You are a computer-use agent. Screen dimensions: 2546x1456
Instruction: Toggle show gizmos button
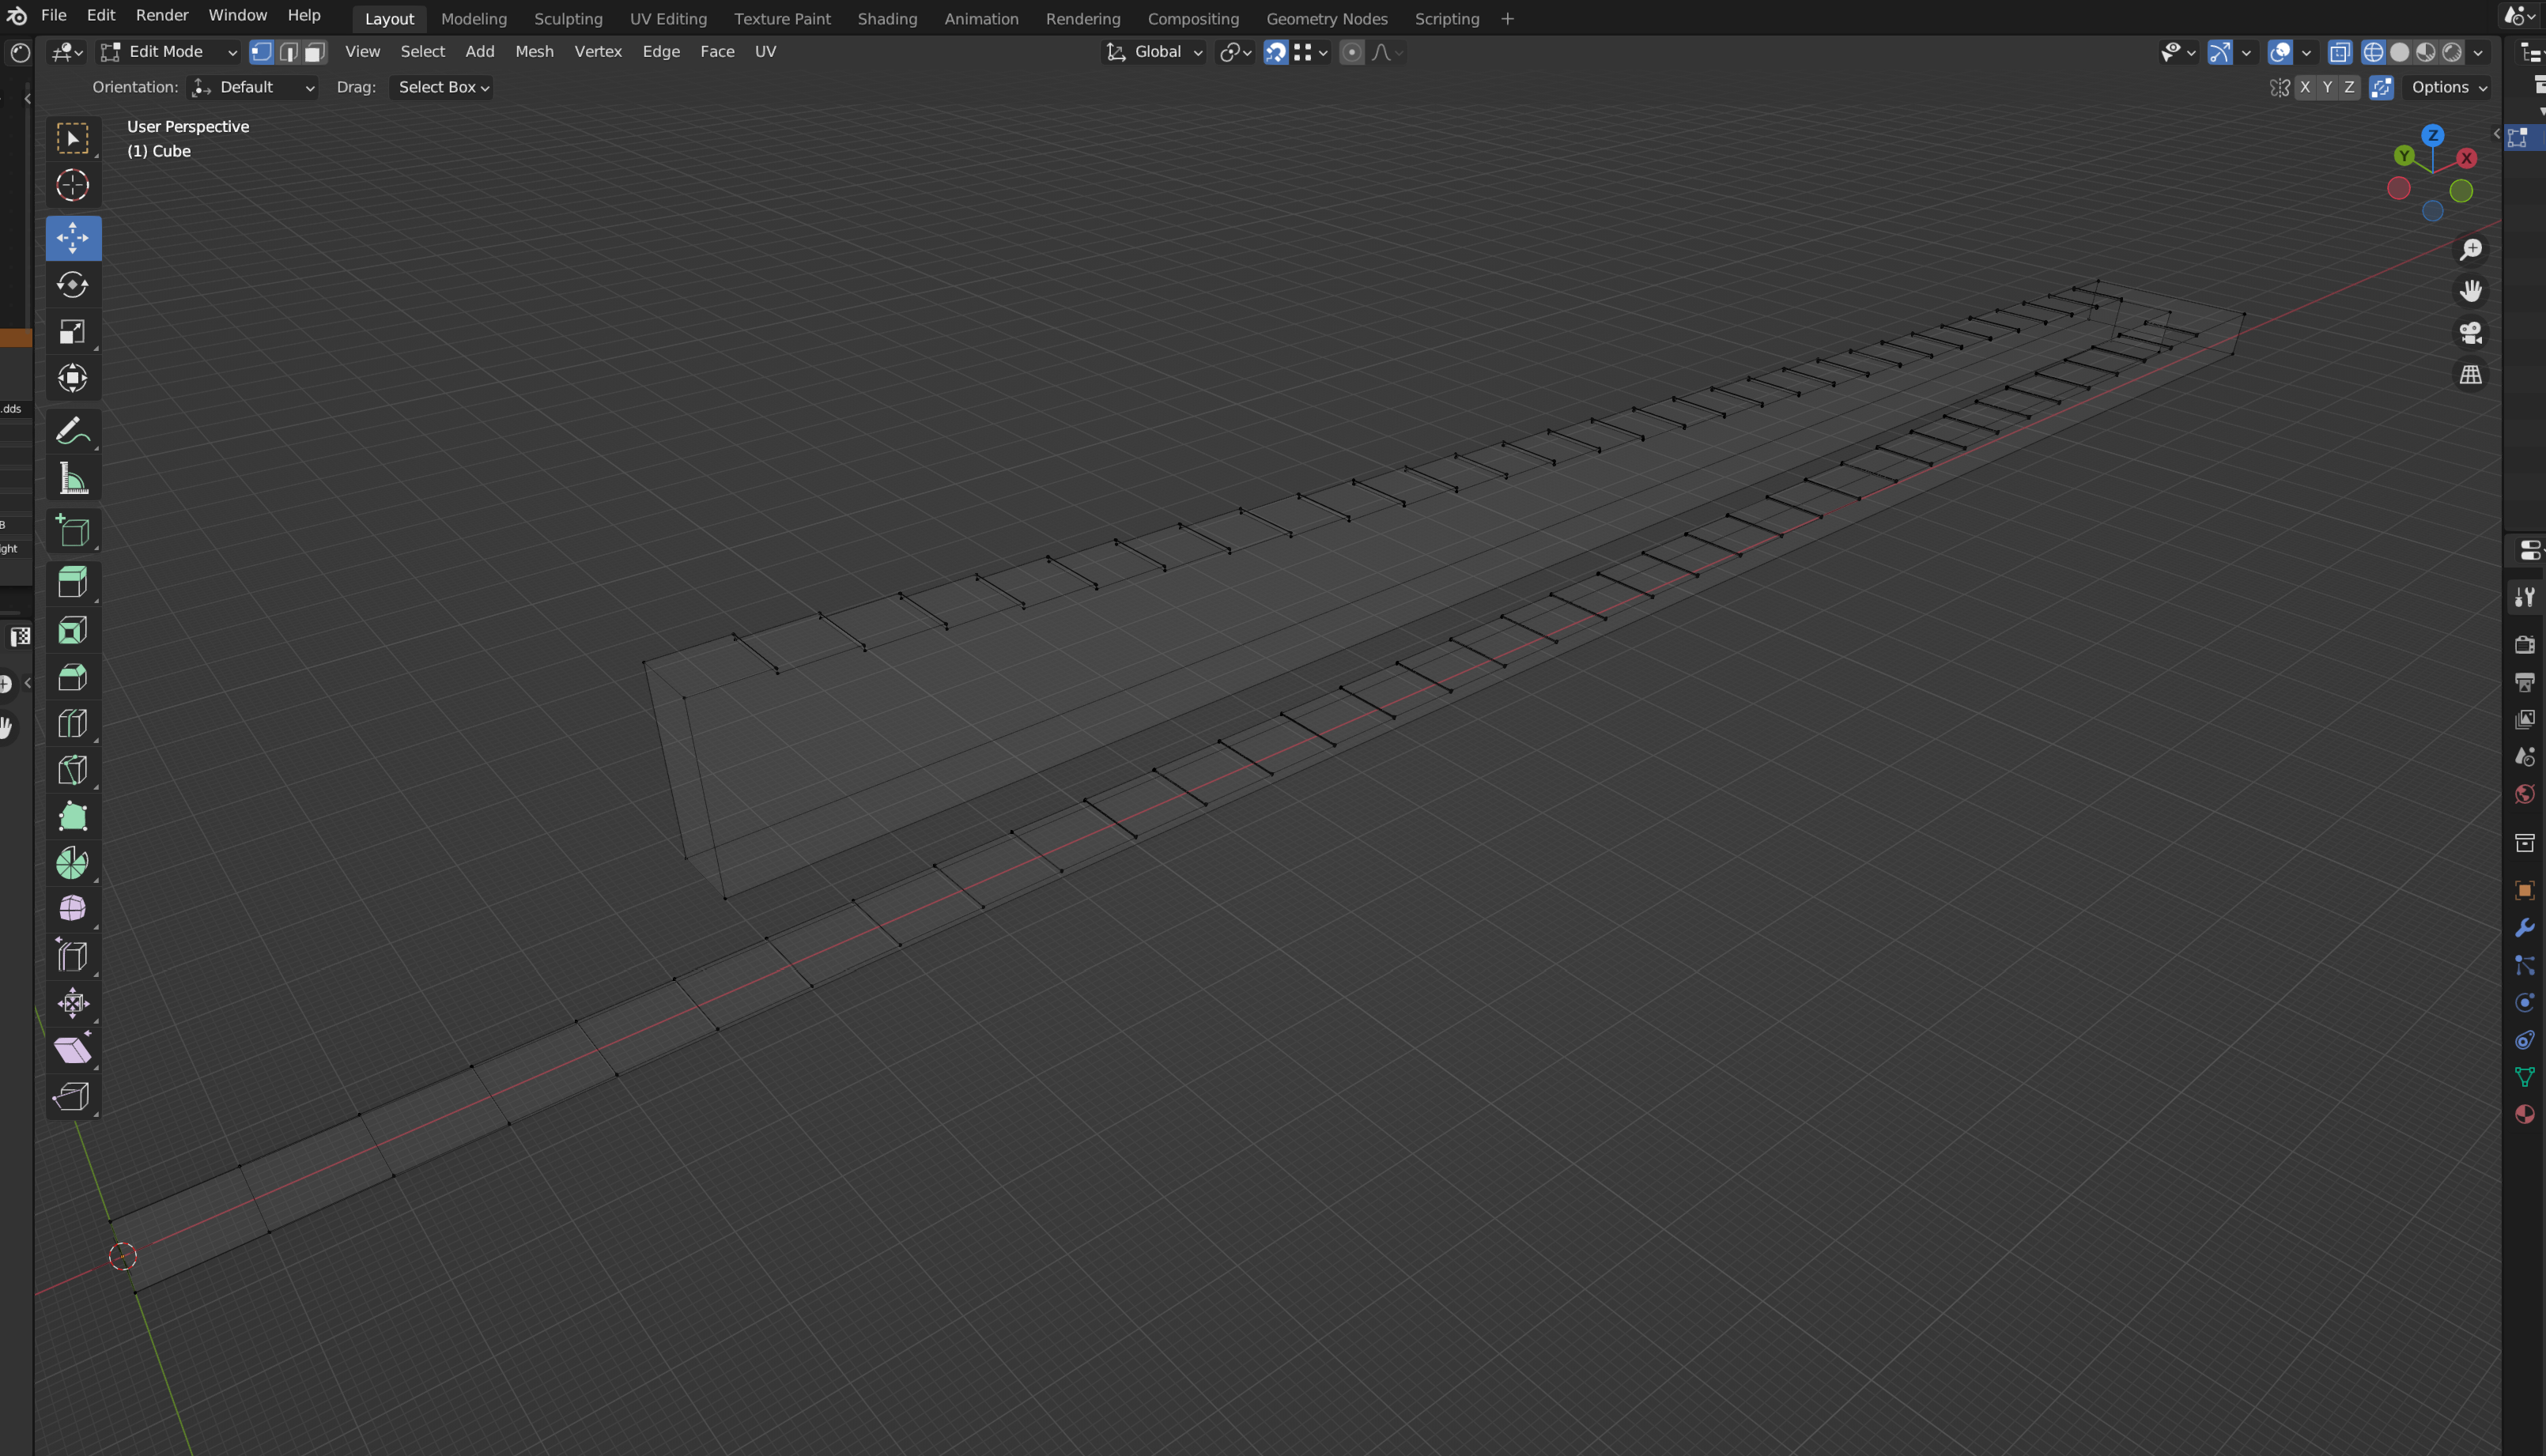pos(2219,52)
